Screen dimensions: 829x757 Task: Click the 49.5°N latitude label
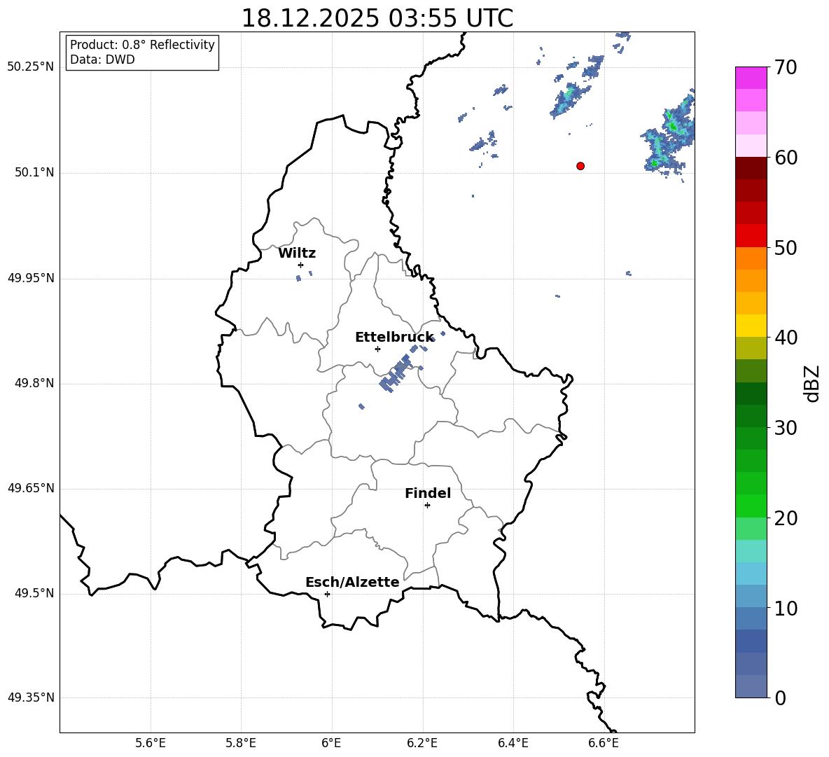(x=34, y=593)
